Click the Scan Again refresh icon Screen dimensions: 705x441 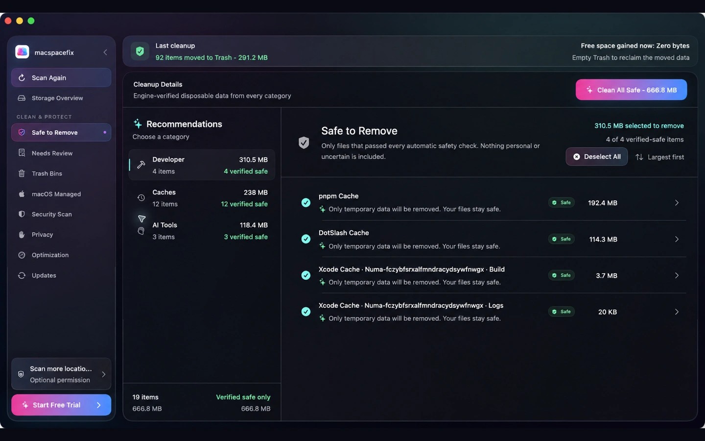(x=22, y=78)
